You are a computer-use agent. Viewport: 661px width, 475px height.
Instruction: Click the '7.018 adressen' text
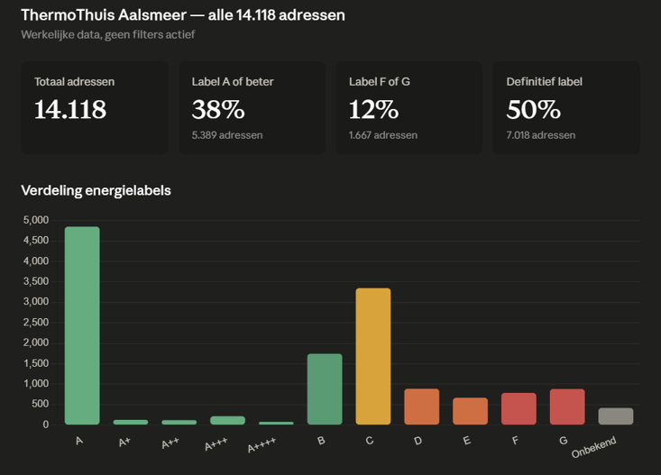[x=541, y=135]
